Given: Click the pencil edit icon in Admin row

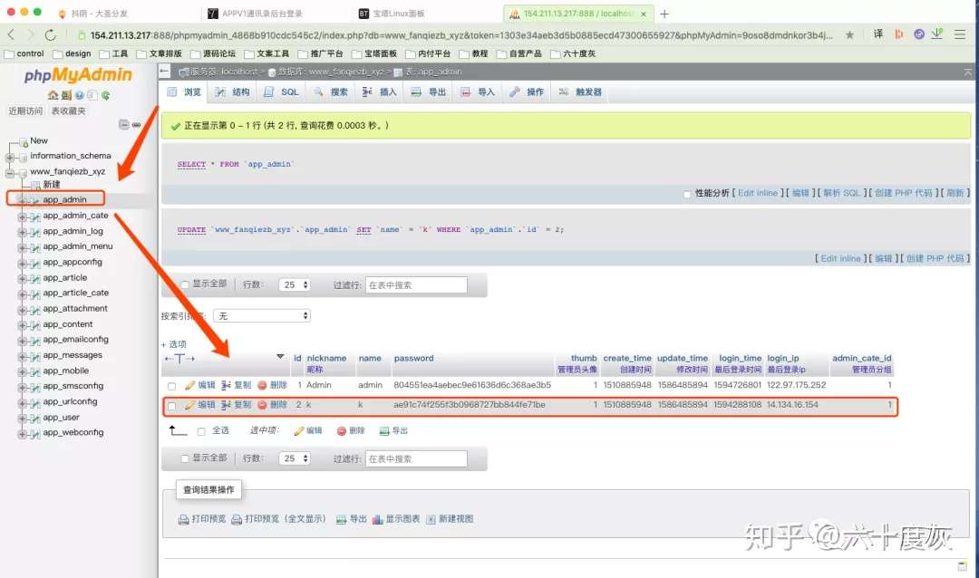Looking at the screenshot, I should (x=189, y=385).
